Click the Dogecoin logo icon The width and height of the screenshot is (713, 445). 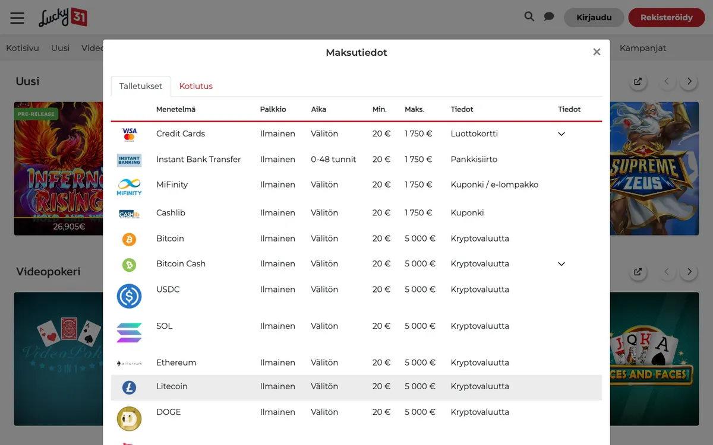coord(129,419)
